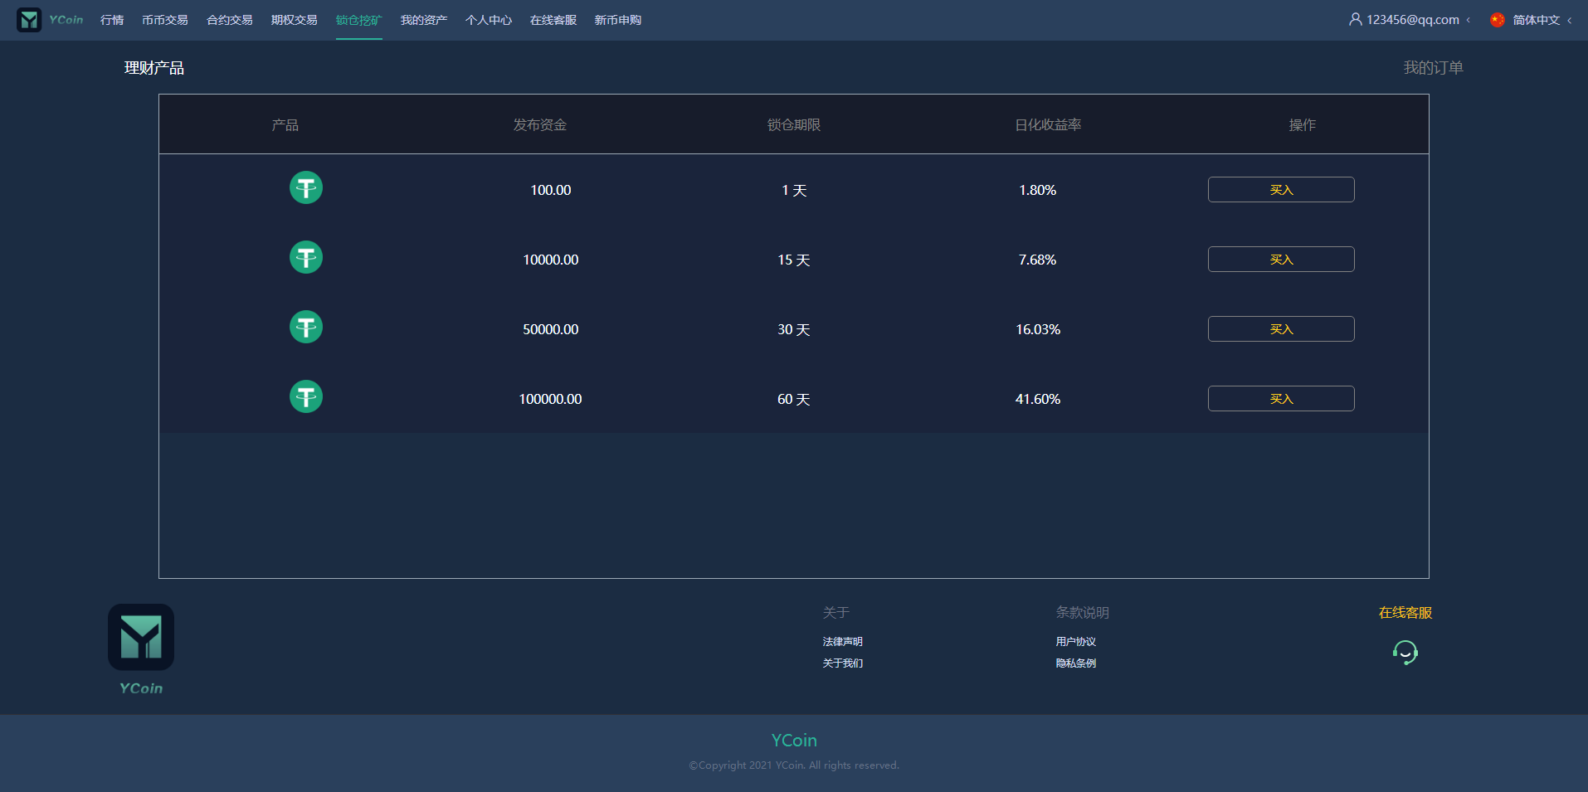Click the China flag language icon

[x=1497, y=20]
